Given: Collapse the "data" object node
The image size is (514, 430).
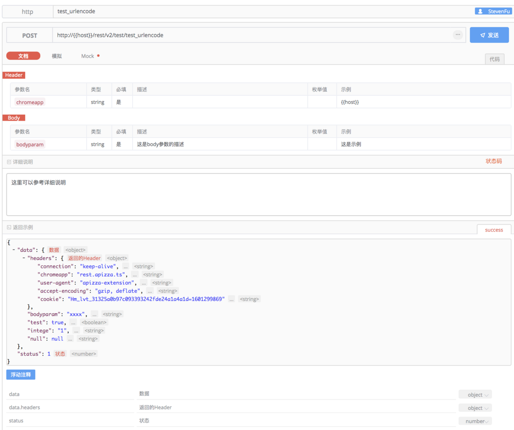Looking at the screenshot, I should [x=14, y=250].
